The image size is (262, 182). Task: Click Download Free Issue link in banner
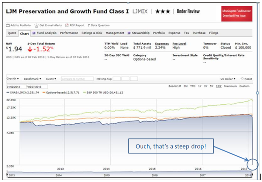[x=234, y=16]
